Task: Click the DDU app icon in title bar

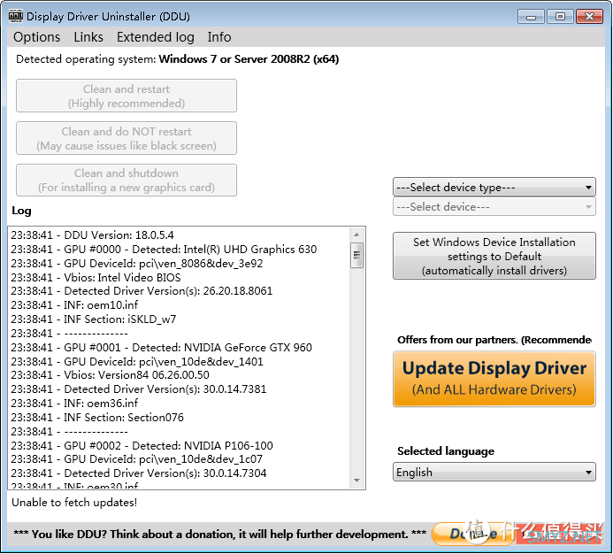Action: coord(16,16)
